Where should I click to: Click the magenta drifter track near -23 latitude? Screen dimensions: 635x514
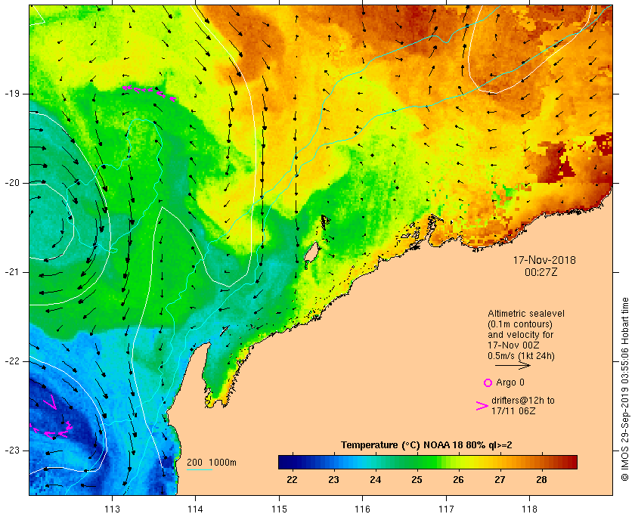(x=52, y=431)
